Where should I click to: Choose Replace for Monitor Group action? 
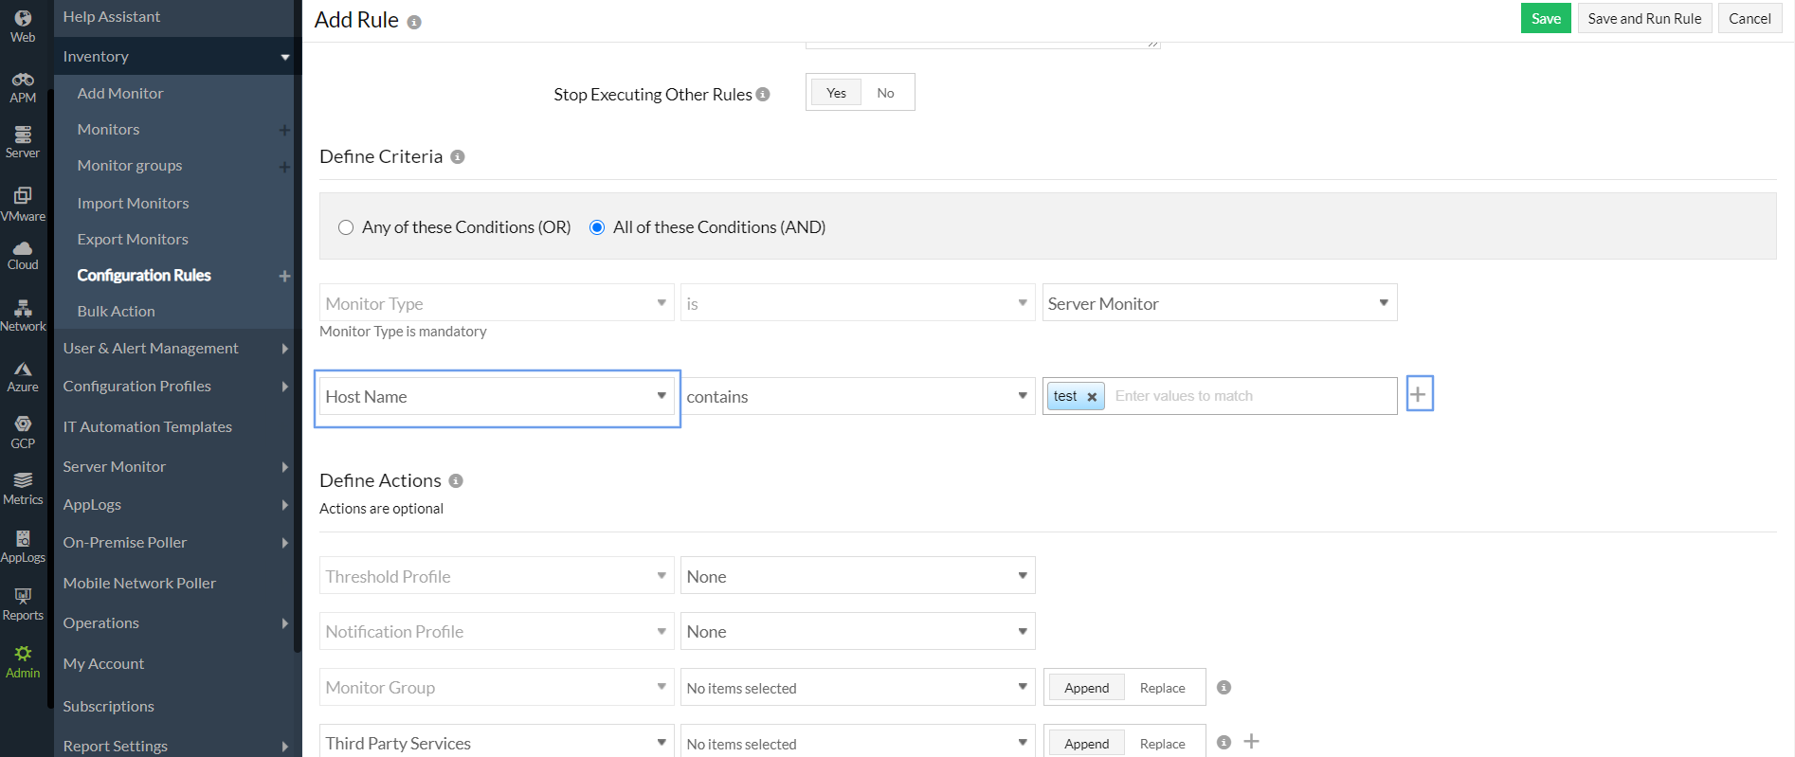(x=1162, y=688)
